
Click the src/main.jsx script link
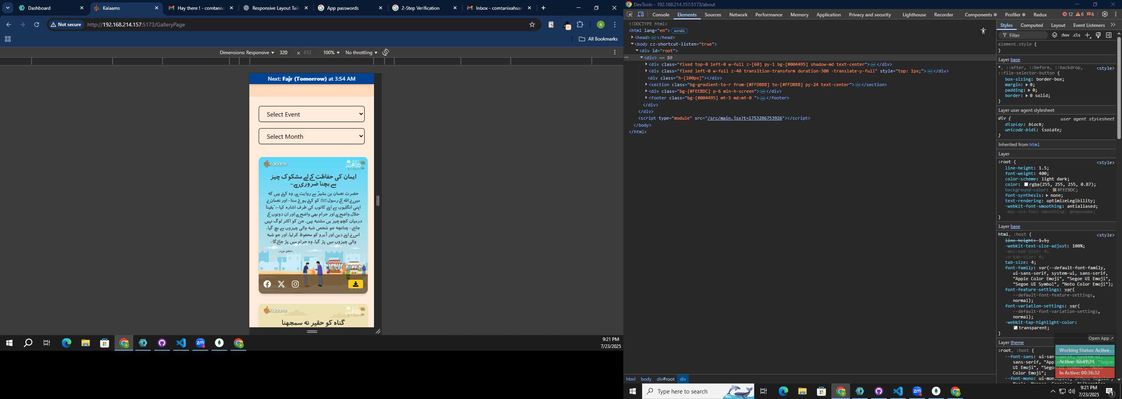(x=745, y=118)
